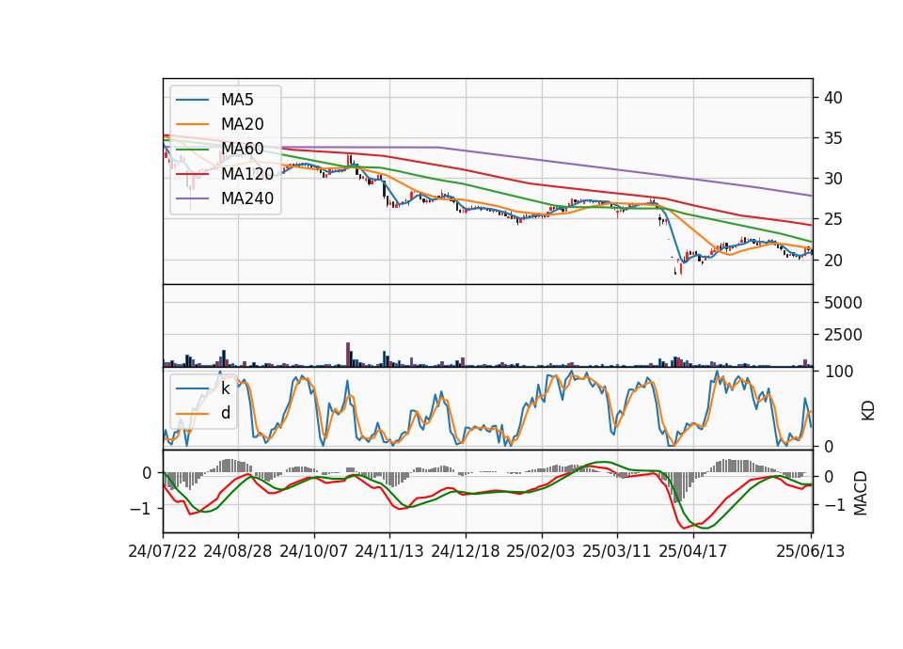Click the MACD axis label

click(861, 493)
